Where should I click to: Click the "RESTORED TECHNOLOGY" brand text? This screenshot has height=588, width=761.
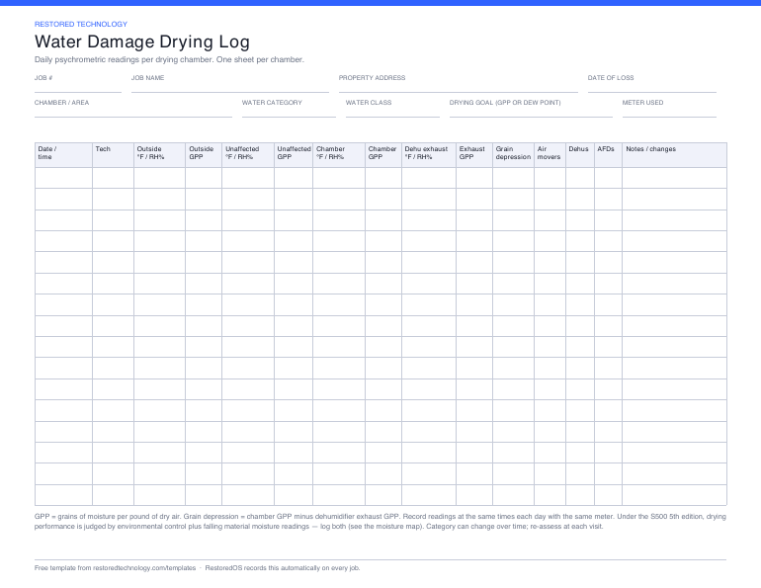[x=81, y=25]
